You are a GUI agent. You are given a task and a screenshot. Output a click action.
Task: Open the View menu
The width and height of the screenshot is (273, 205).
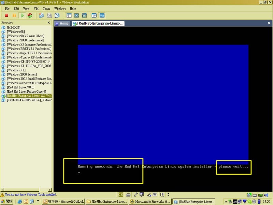26,9
